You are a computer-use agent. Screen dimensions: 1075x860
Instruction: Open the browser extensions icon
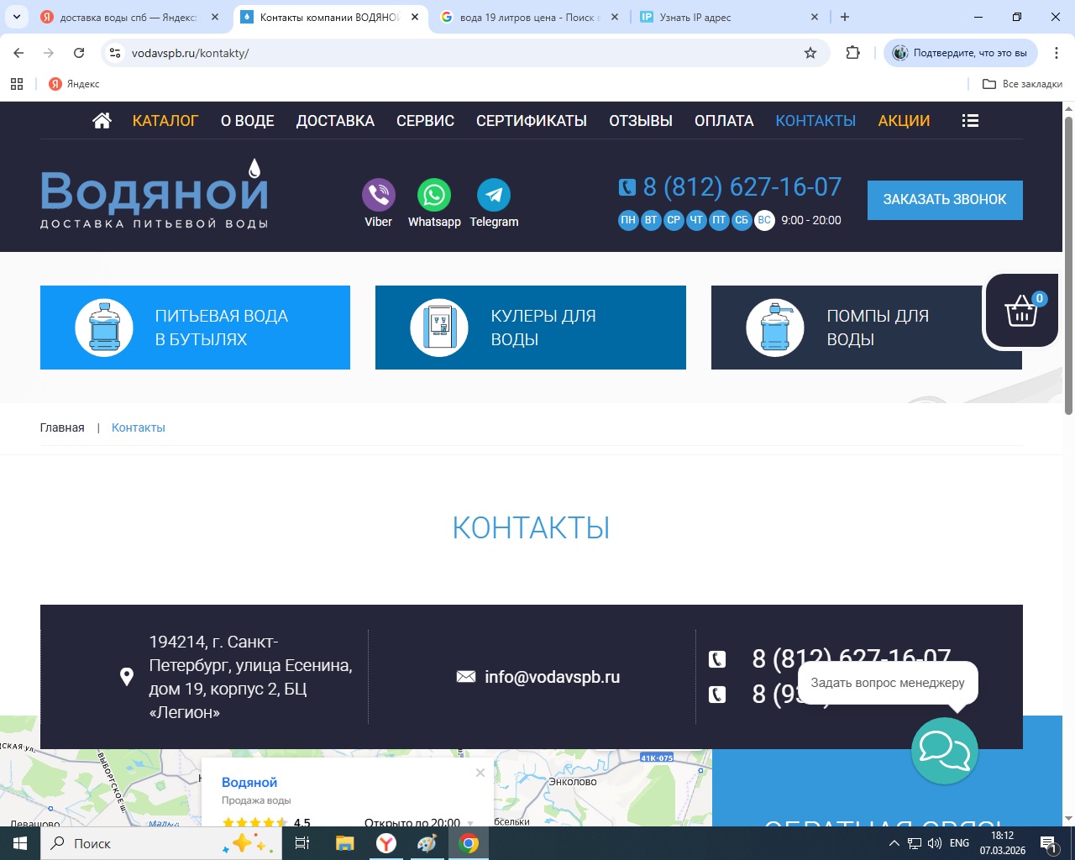point(853,53)
